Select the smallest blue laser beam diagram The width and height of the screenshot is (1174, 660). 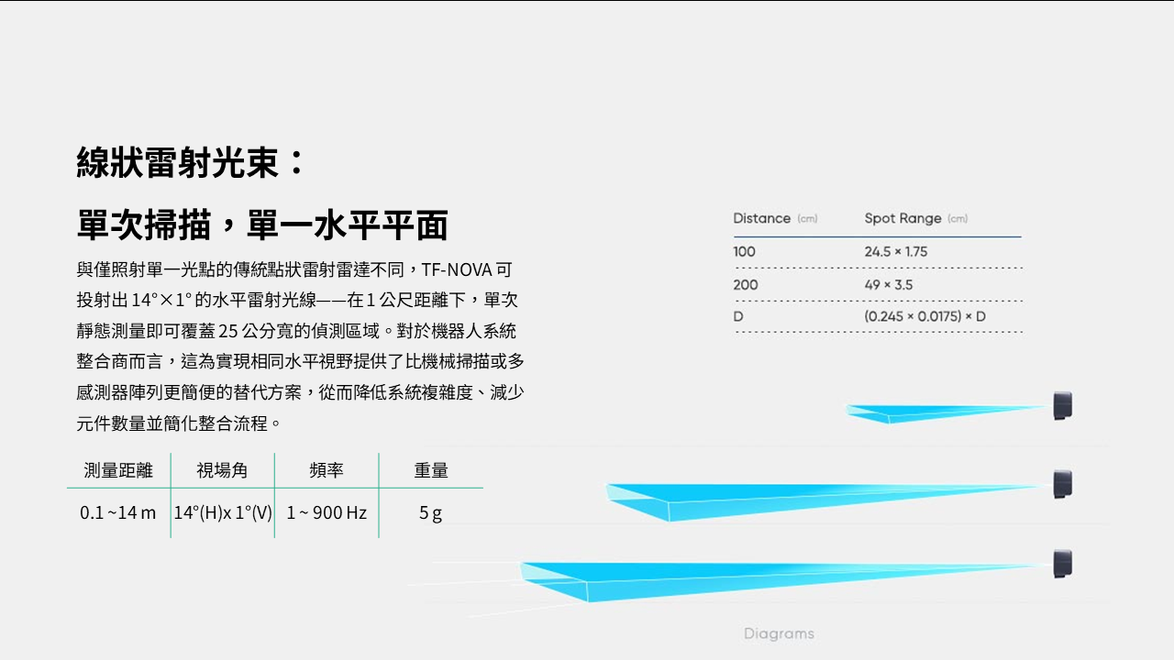pyautogui.click(x=917, y=413)
